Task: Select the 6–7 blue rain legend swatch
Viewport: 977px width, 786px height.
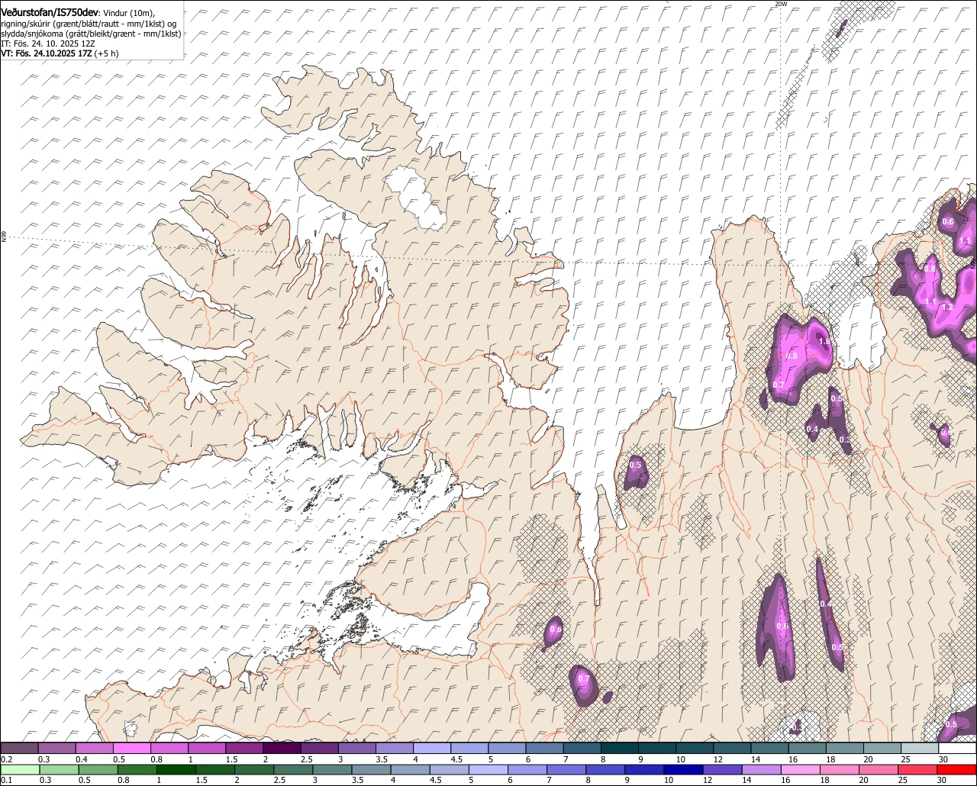Action: click(x=527, y=770)
